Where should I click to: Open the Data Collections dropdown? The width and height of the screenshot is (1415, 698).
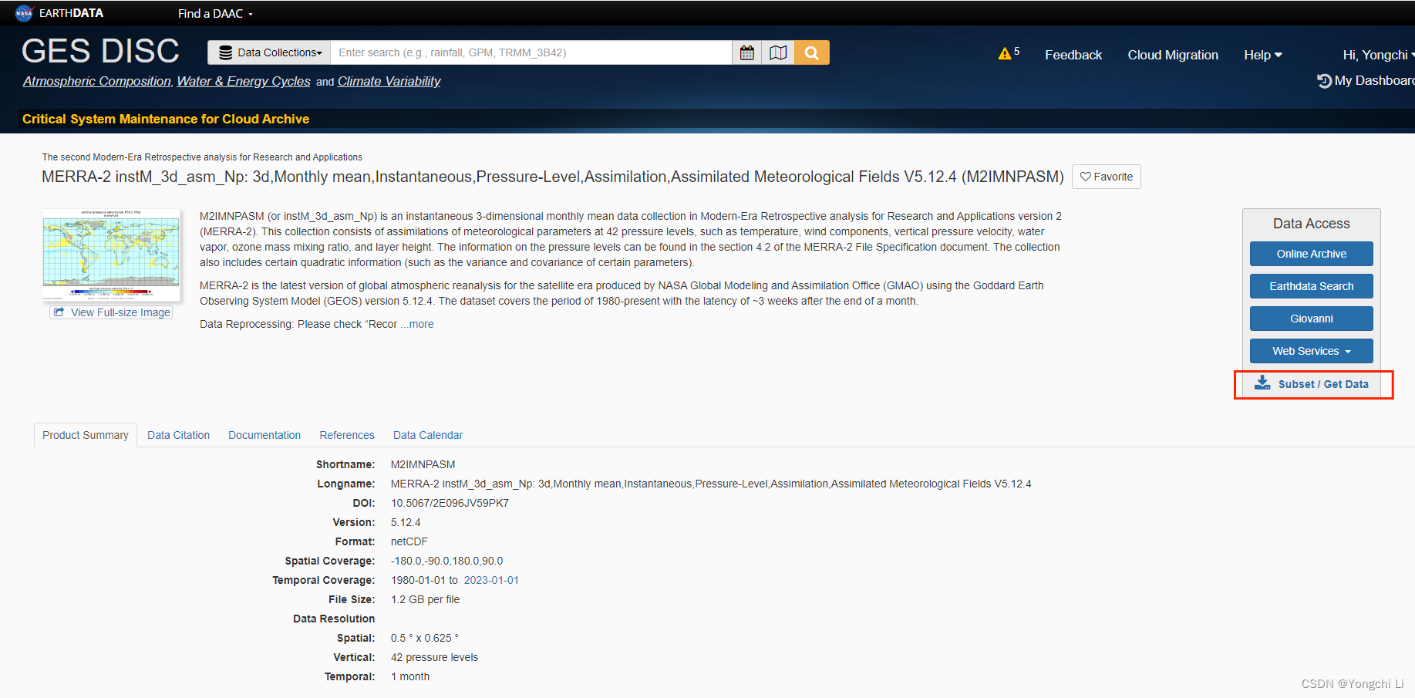click(x=268, y=52)
